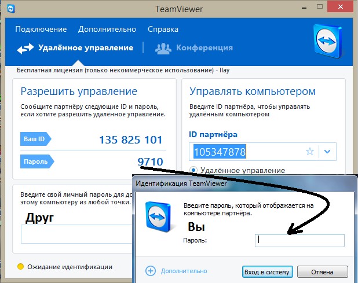
Task: Click the Конференция people icon
Action: (163, 49)
